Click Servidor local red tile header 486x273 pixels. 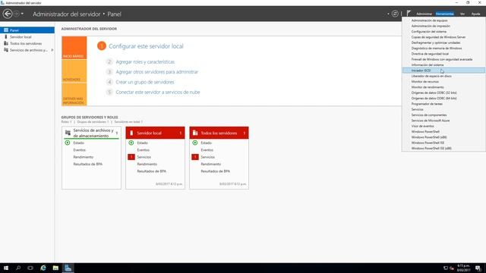[155, 133]
